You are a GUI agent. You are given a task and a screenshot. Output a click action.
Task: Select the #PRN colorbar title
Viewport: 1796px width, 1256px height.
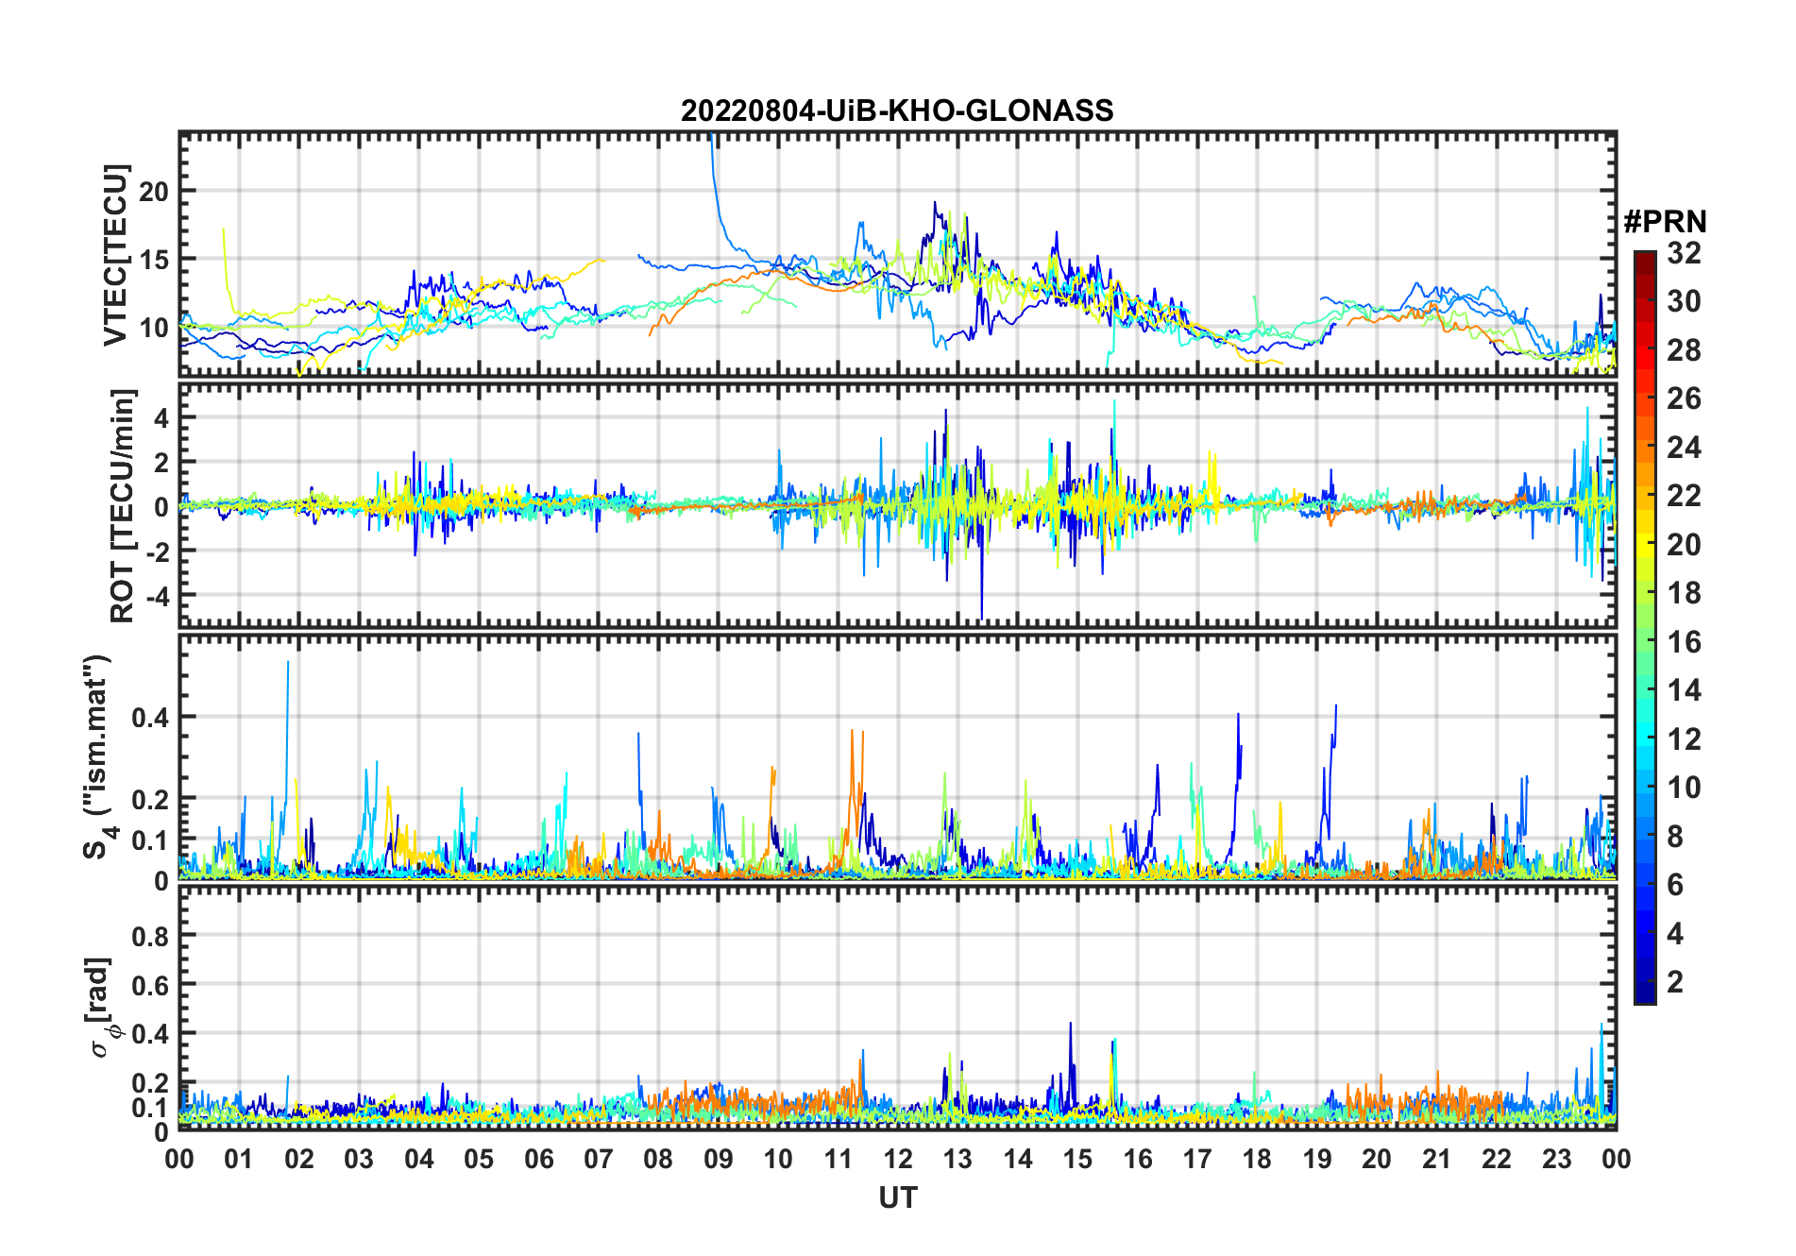pos(1665,222)
